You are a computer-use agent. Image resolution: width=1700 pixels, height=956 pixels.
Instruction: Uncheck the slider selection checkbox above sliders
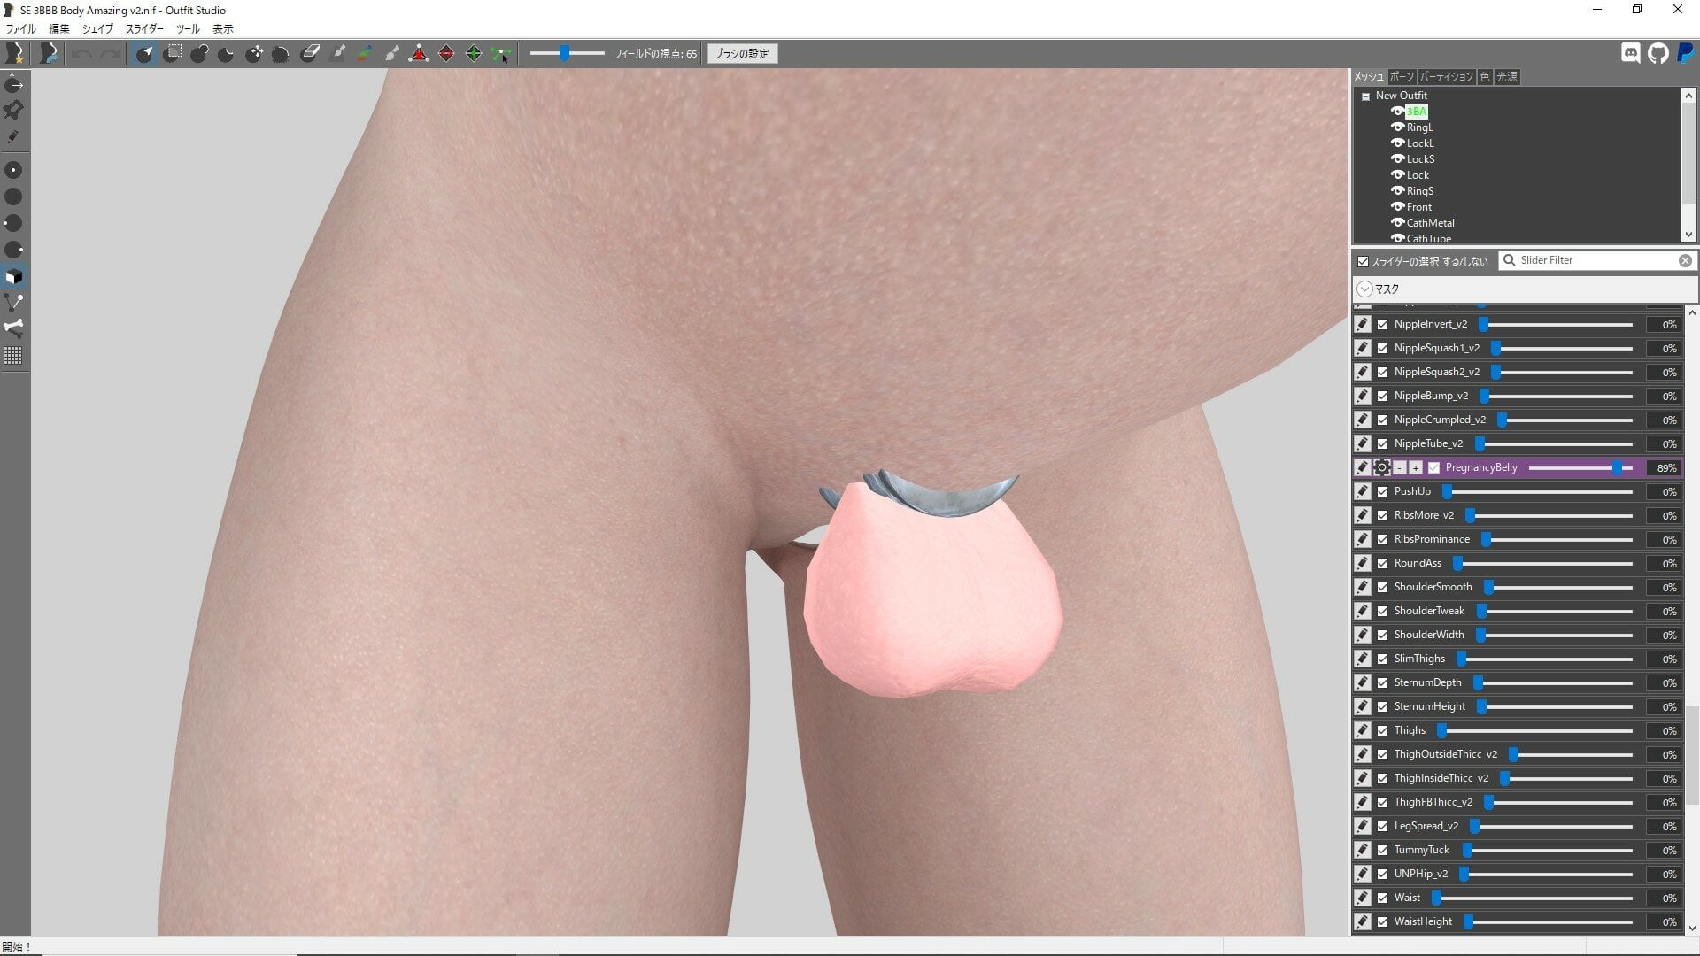[1364, 261]
